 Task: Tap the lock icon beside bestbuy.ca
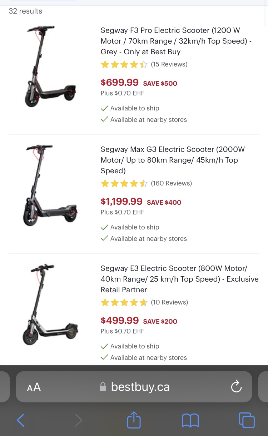pos(103,387)
